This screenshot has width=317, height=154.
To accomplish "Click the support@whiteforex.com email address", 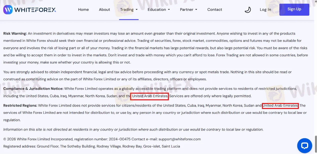I will (x=179, y=139).
